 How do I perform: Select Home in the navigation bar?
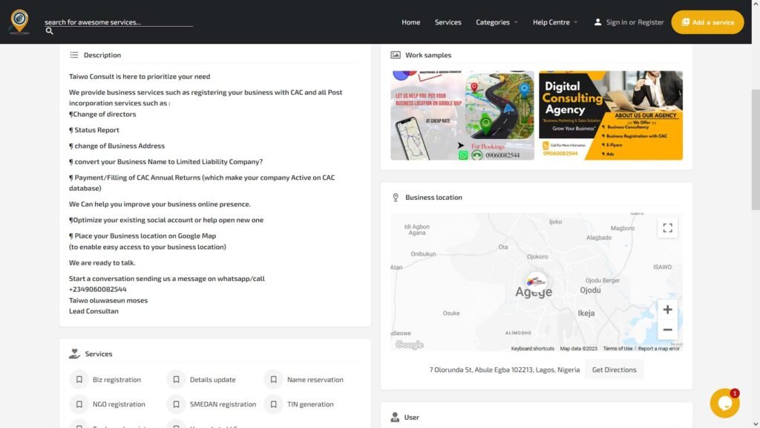click(410, 22)
